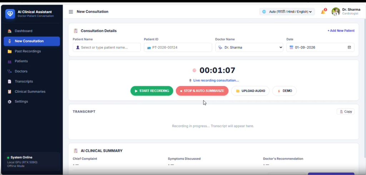Click the Patient Name input field
The height and width of the screenshot is (175, 366).
pyautogui.click(x=107, y=47)
